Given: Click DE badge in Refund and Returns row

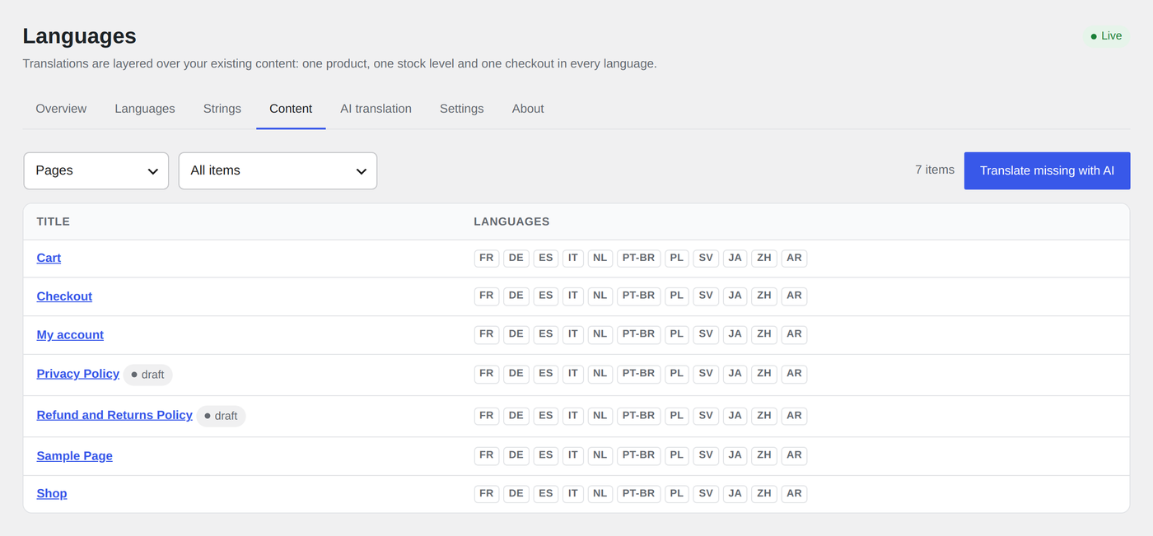Looking at the screenshot, I should (516, 416).
